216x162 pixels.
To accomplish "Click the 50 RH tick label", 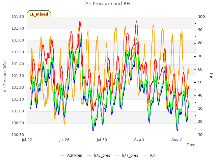I will (x=200, y=82).
